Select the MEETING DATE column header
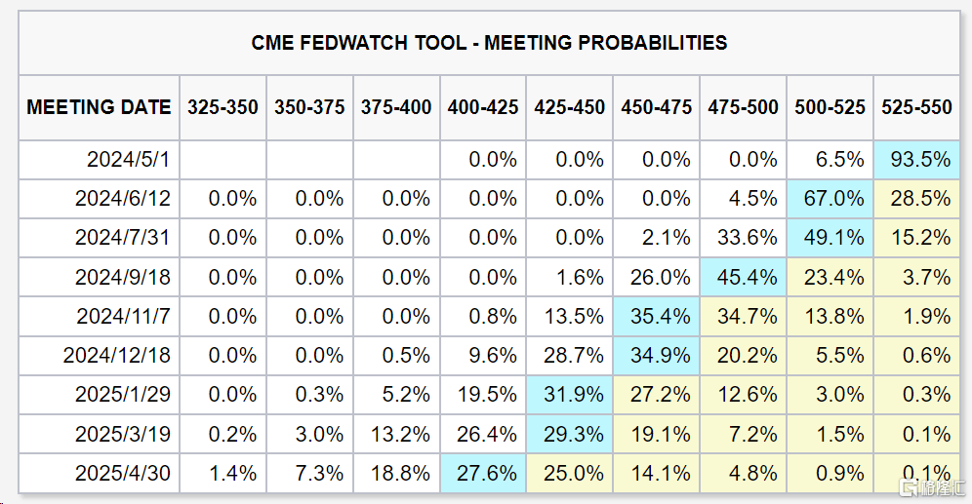972x504 pixels. coord(99,107)
